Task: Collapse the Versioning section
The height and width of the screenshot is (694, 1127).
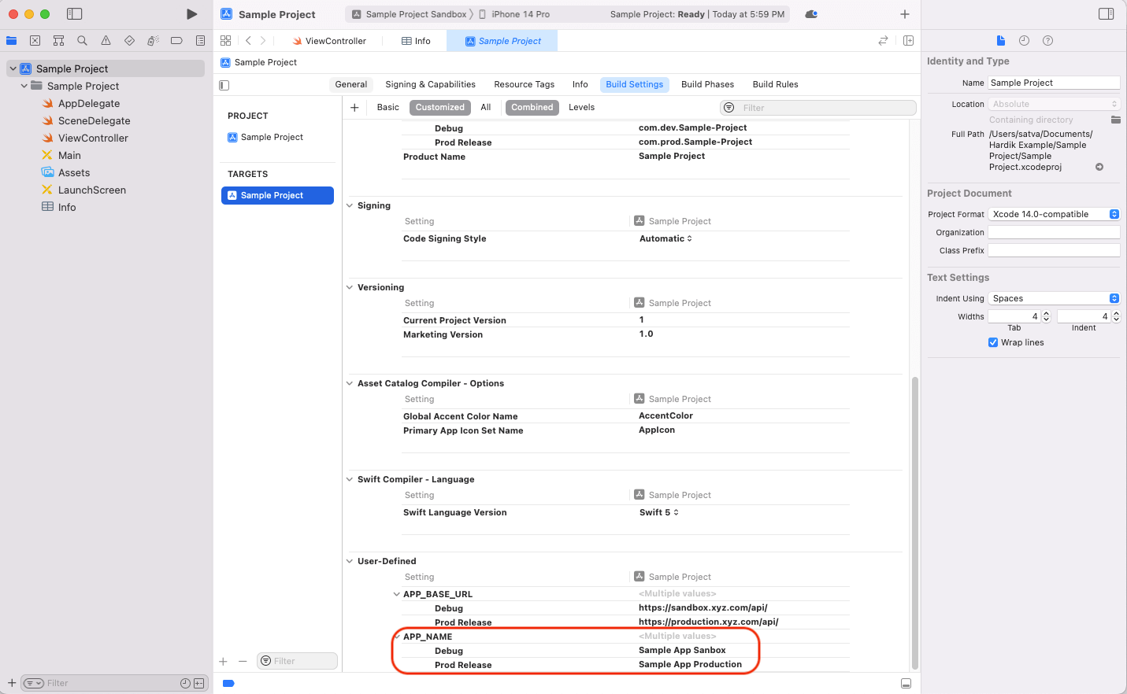Action: [350, 287]
